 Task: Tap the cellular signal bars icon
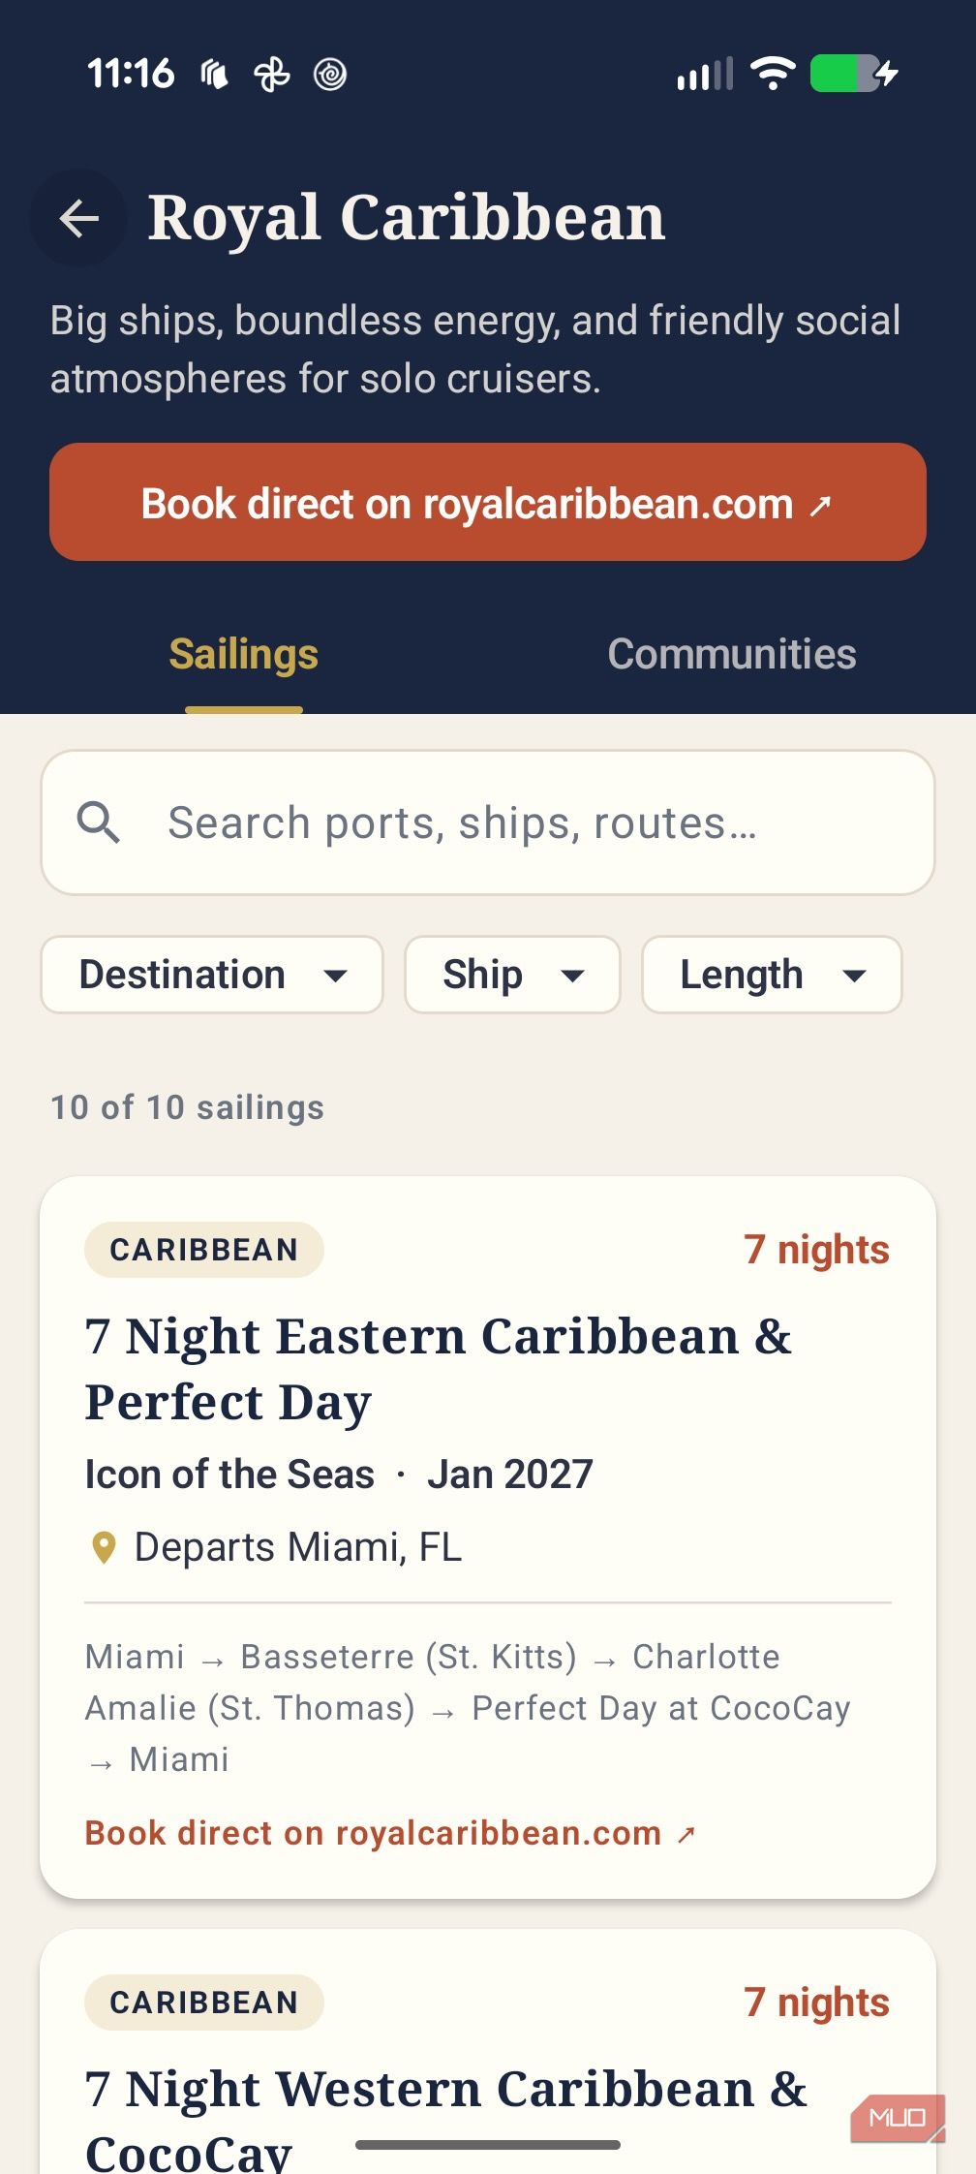pyautogui.click(x=705, y=75)
